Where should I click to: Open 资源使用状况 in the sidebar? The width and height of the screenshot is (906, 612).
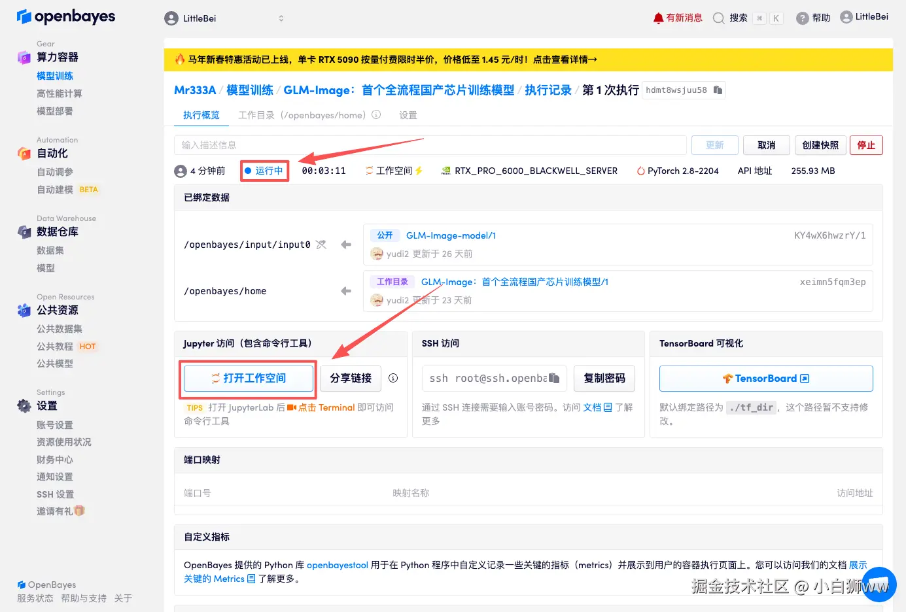[64, 442]
